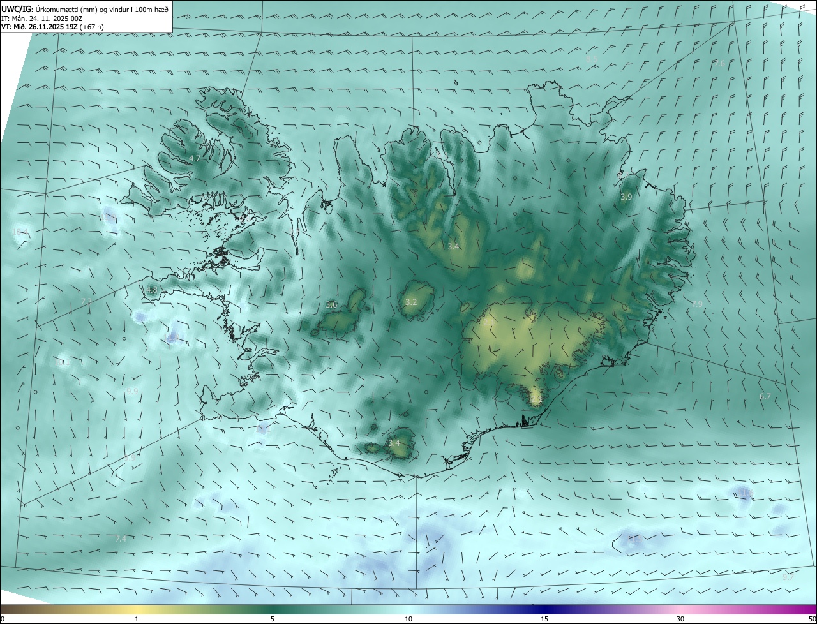The width and height of the screenshot is (817, 624).
Task: Click the '15' tick label on the colour scale
Action: [544, 619]
